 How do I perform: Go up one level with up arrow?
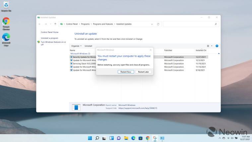click(x=55, y=24)
